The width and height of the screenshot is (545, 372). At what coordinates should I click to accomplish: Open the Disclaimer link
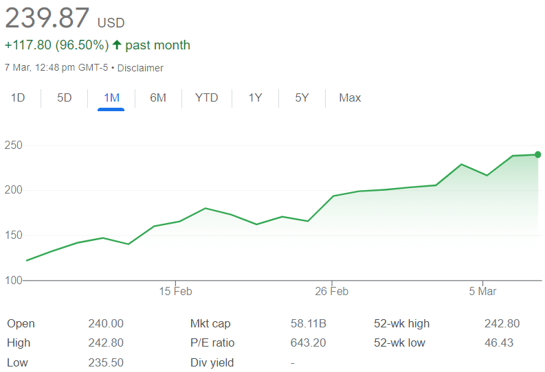pyautogui.click(x=140, y=68)
